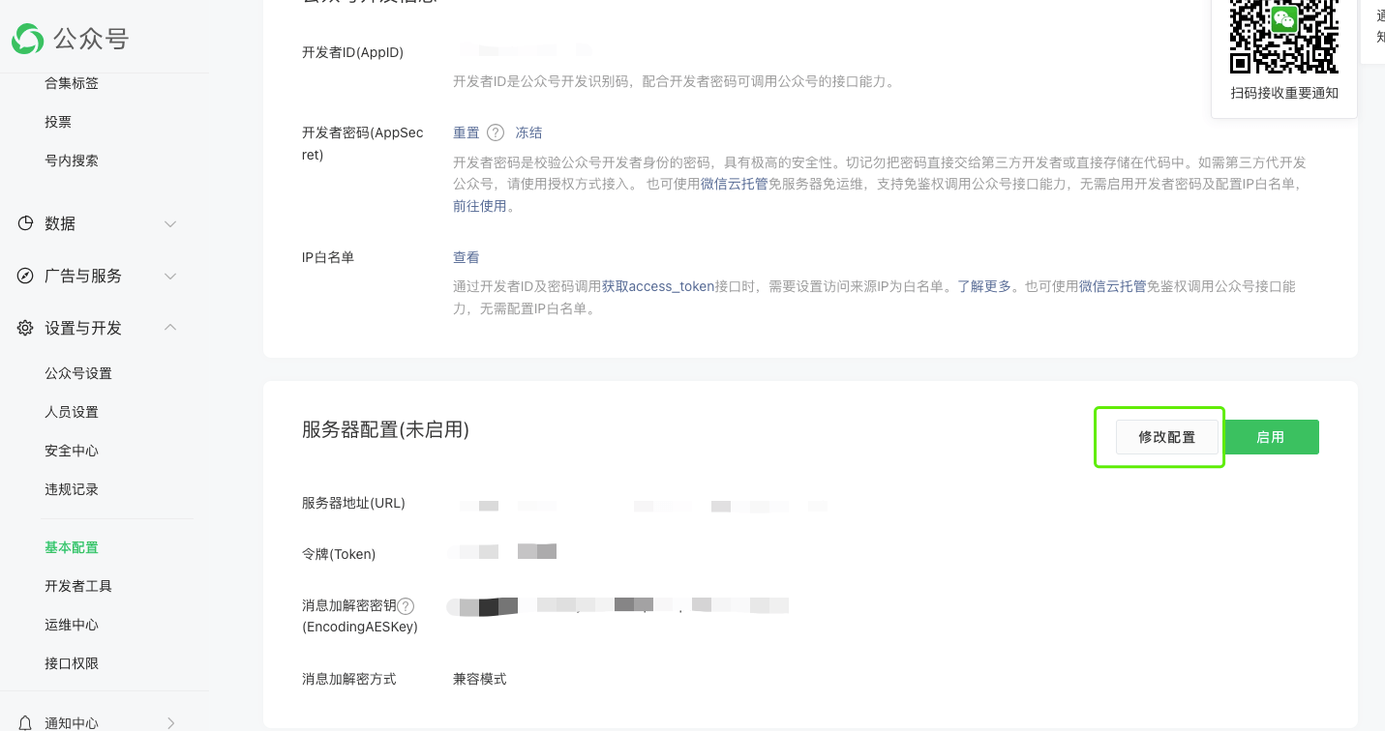Image resolution: width=1385 pixels, height=731 pixels.
Task: Click the IP白名单 label
Action: (328, 257)
